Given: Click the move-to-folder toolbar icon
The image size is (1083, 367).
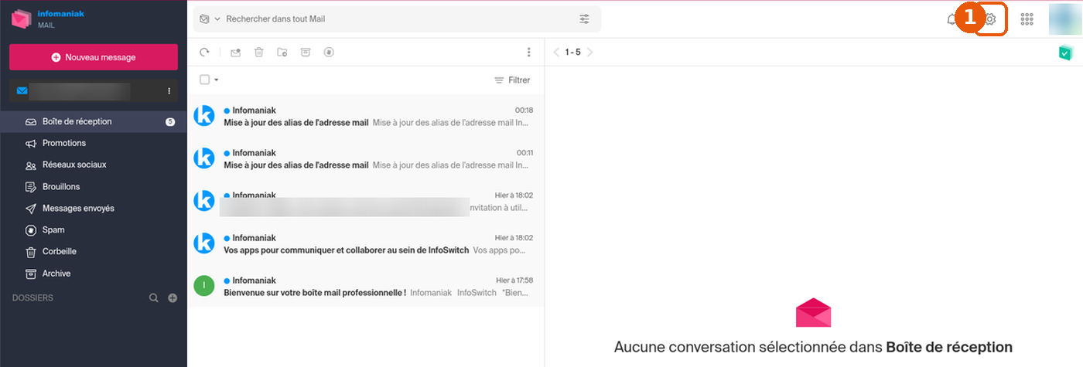Looking at the screenshot, I should pyautogui.click(x=282, y=53).
